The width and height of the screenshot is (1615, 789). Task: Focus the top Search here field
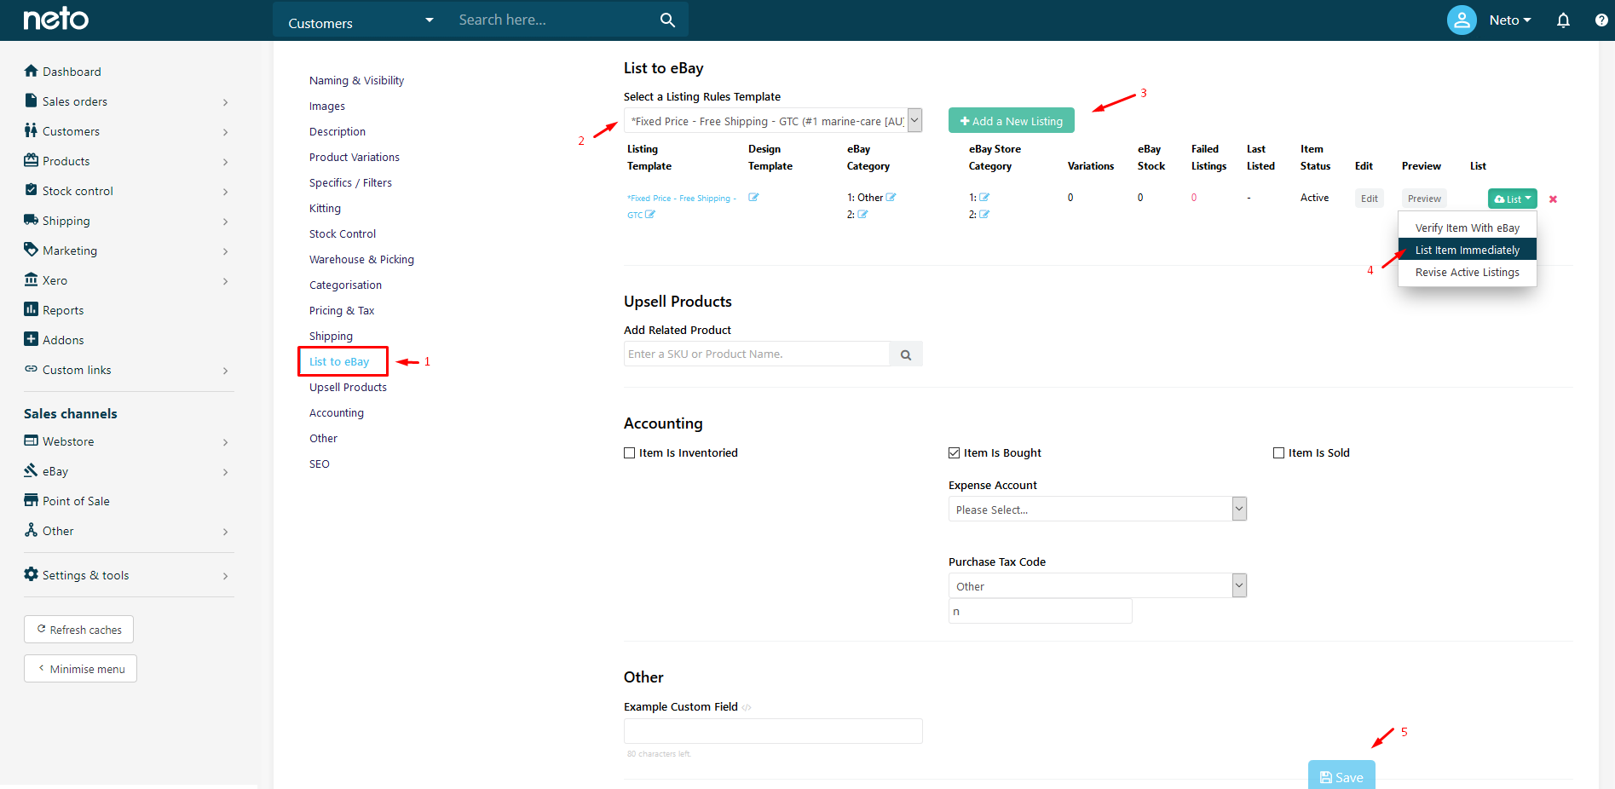(x=554, y=20)
